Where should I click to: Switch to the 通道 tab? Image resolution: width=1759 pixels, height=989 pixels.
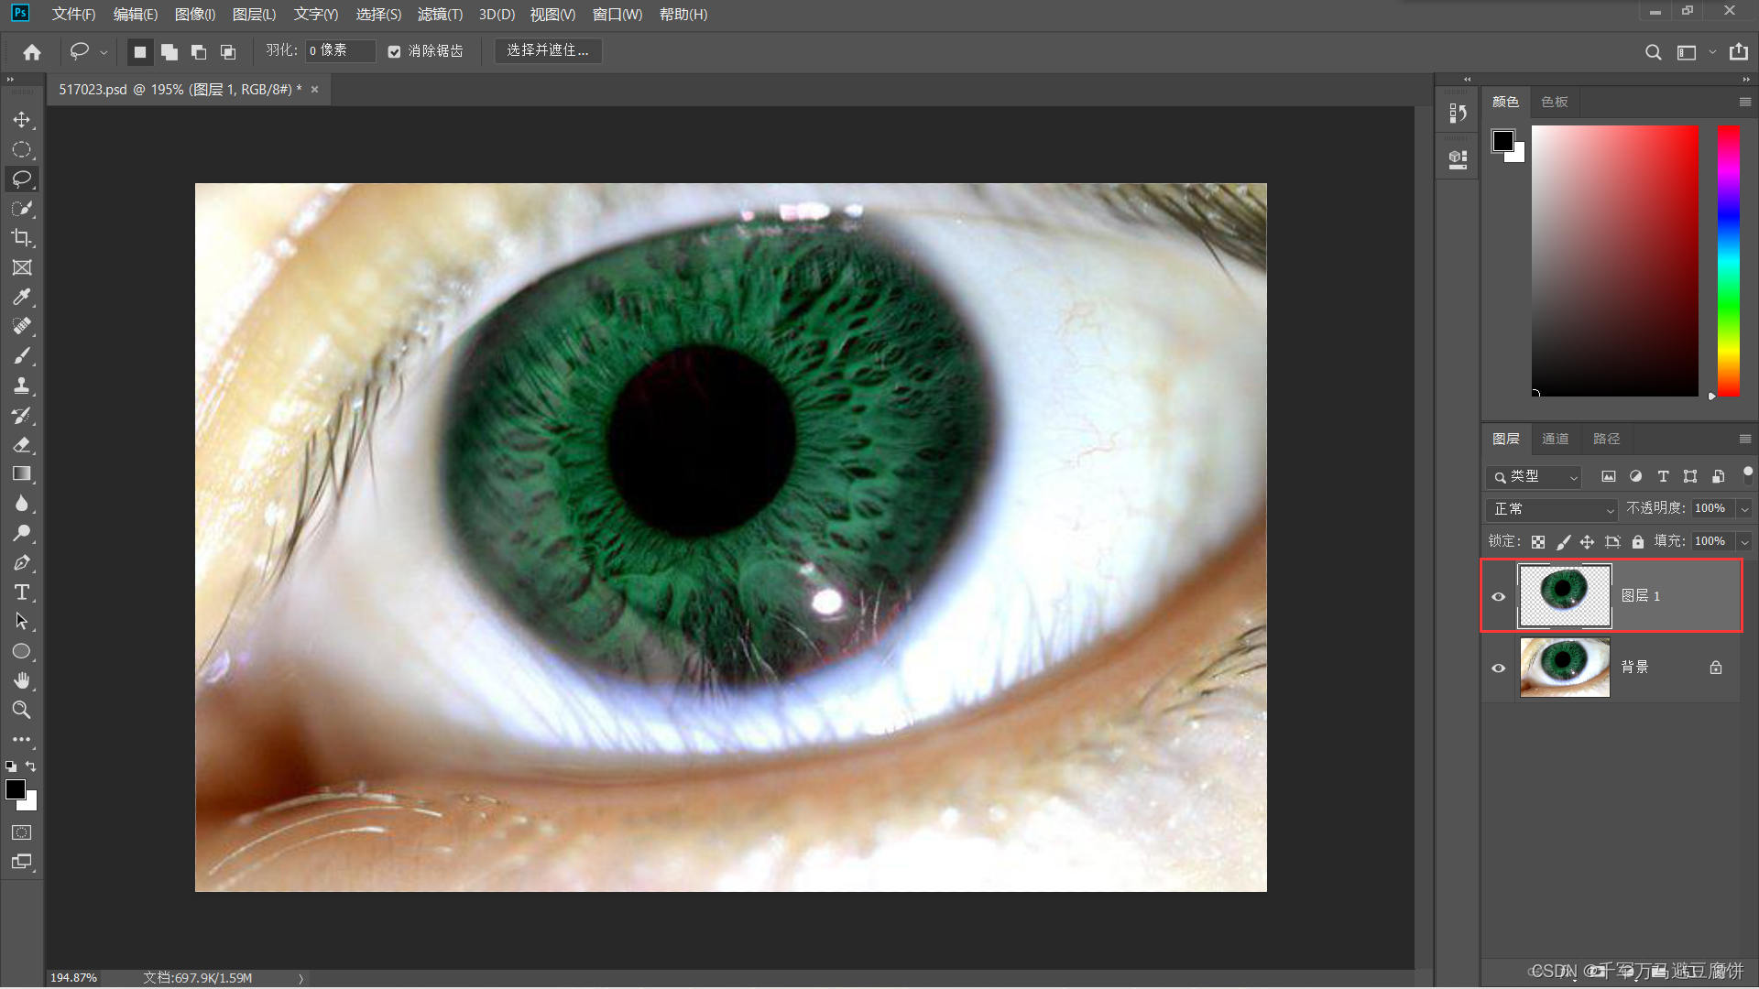pos(1555,439)
